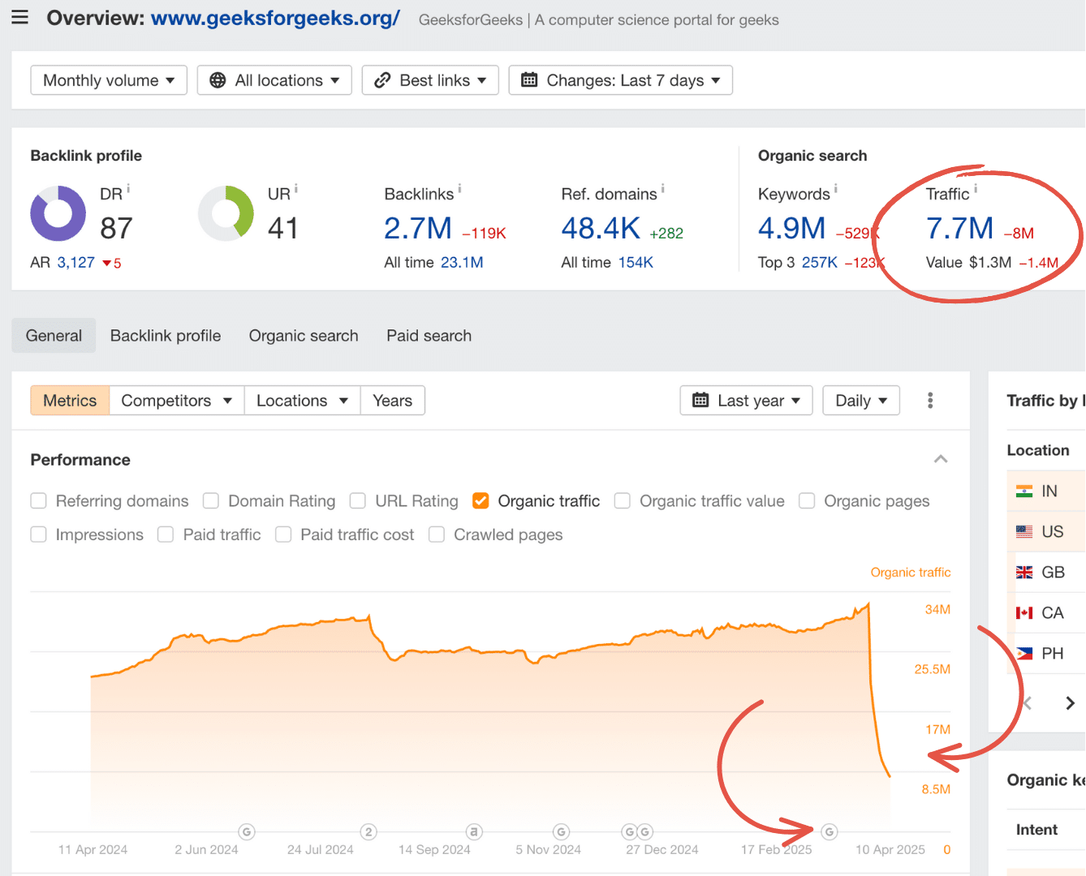The height and width of the screenshot is (876, 1086).
Task: Click the DR donut chart
Action: [58, 213]
